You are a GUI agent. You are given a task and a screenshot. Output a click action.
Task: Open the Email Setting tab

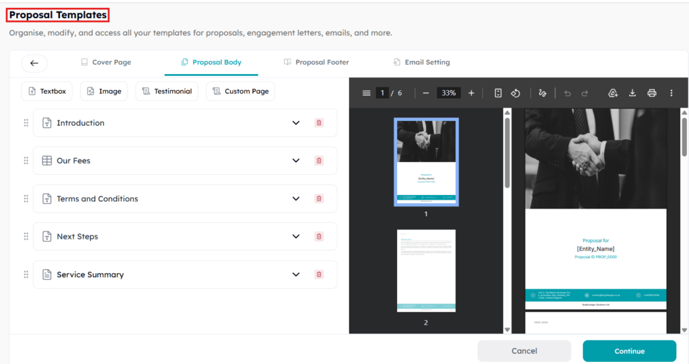click(421, 63)
